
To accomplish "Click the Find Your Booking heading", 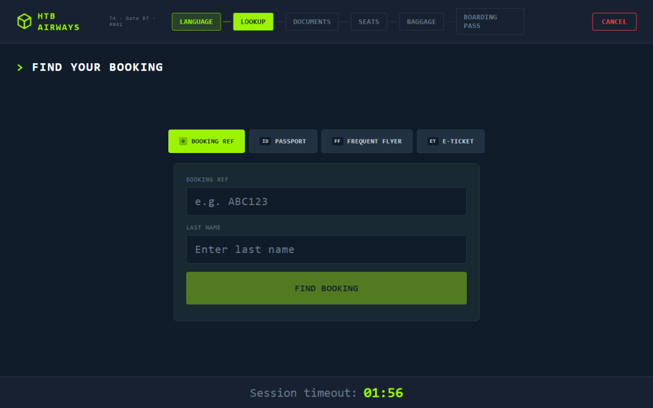I will coord(98,67).
